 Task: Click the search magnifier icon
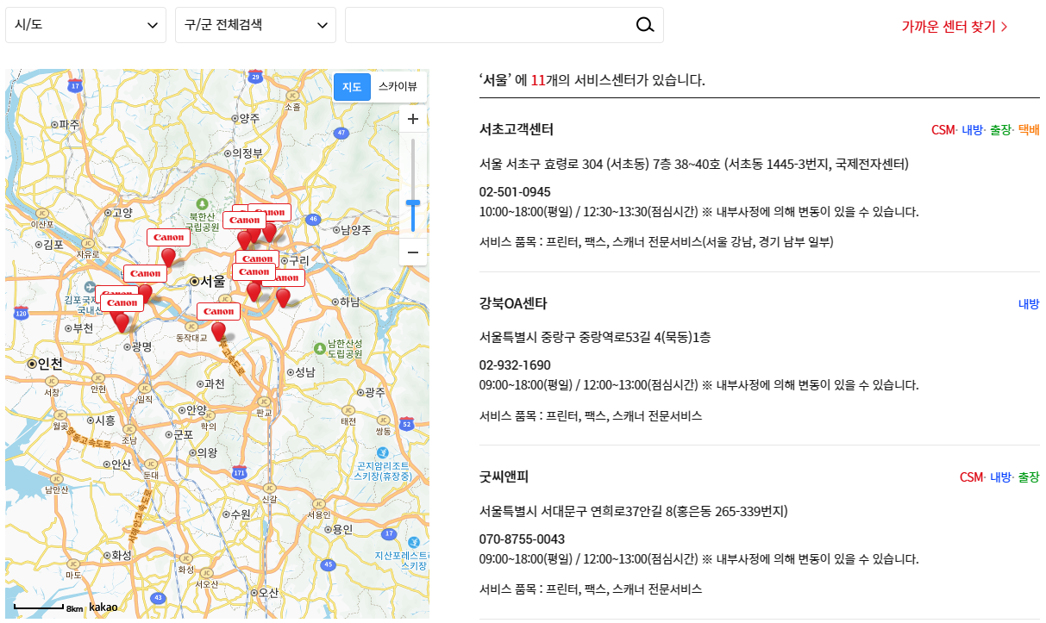pos(644,24)
